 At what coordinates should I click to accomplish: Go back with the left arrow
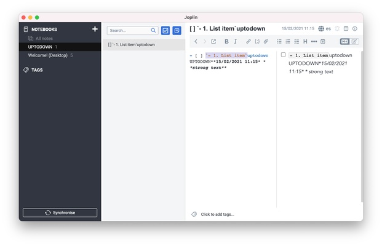click(x=196, y=41)
